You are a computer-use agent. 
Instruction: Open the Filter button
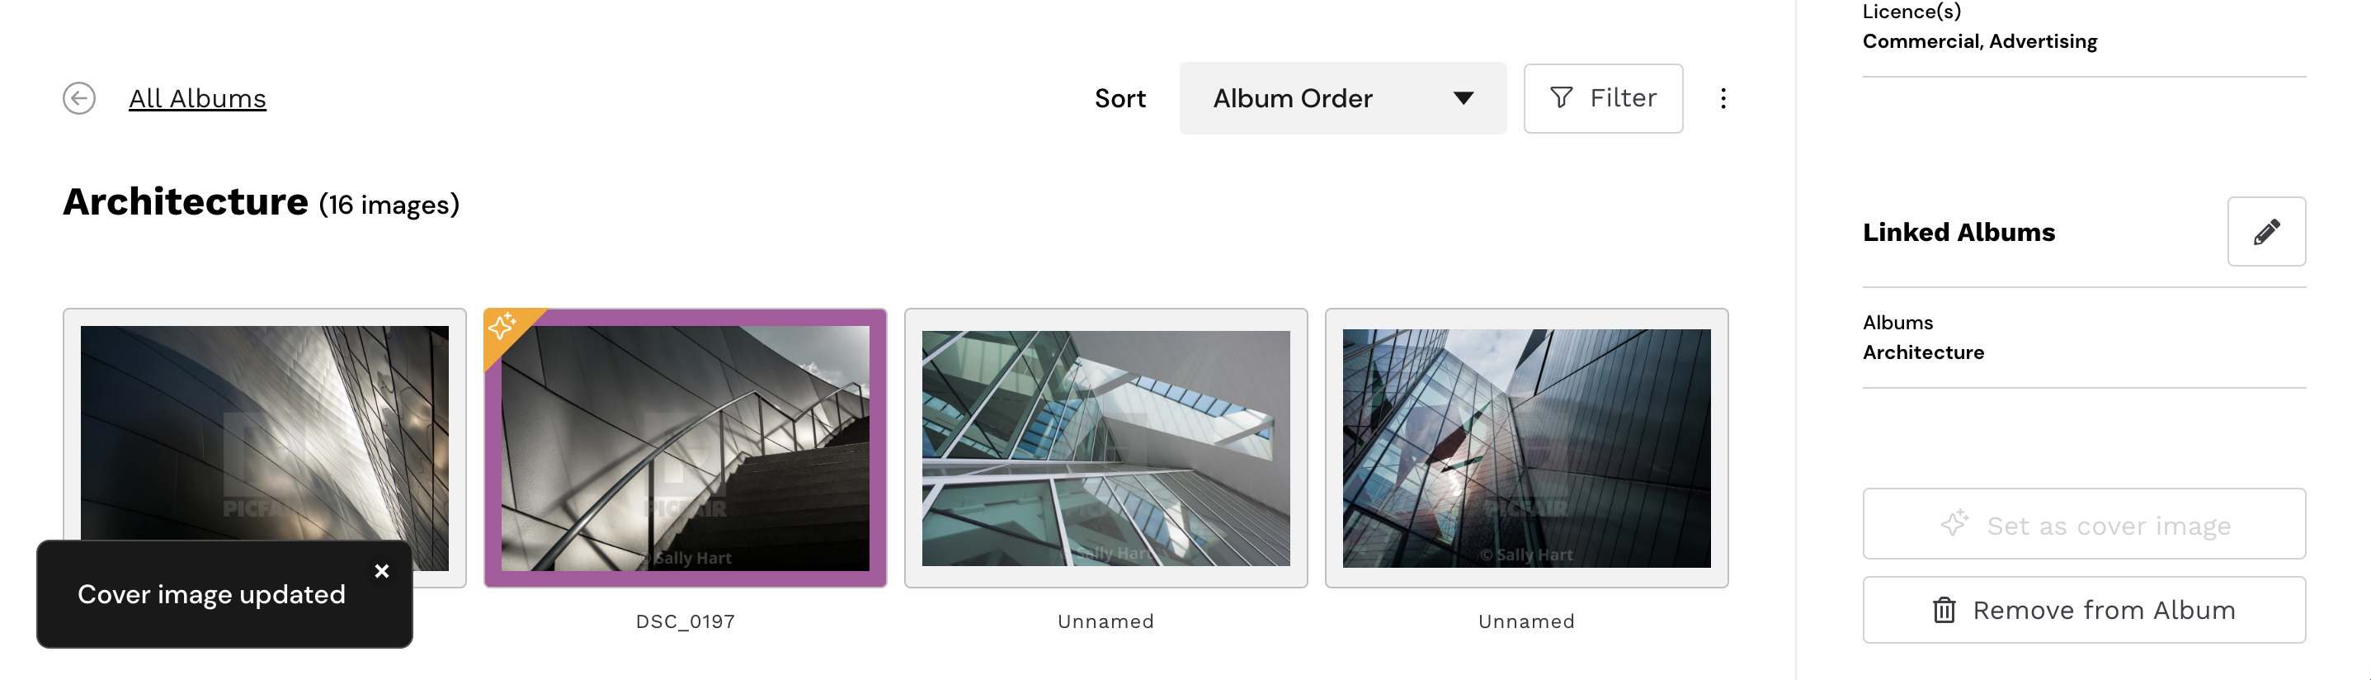point(1602,98)
